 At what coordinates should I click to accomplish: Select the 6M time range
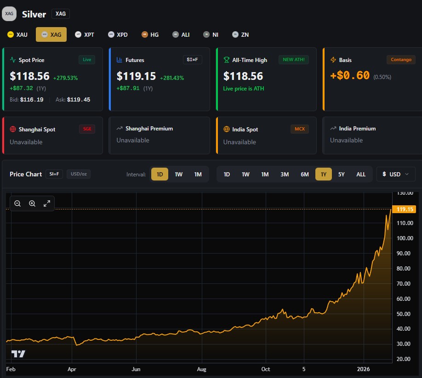[305, 174]
